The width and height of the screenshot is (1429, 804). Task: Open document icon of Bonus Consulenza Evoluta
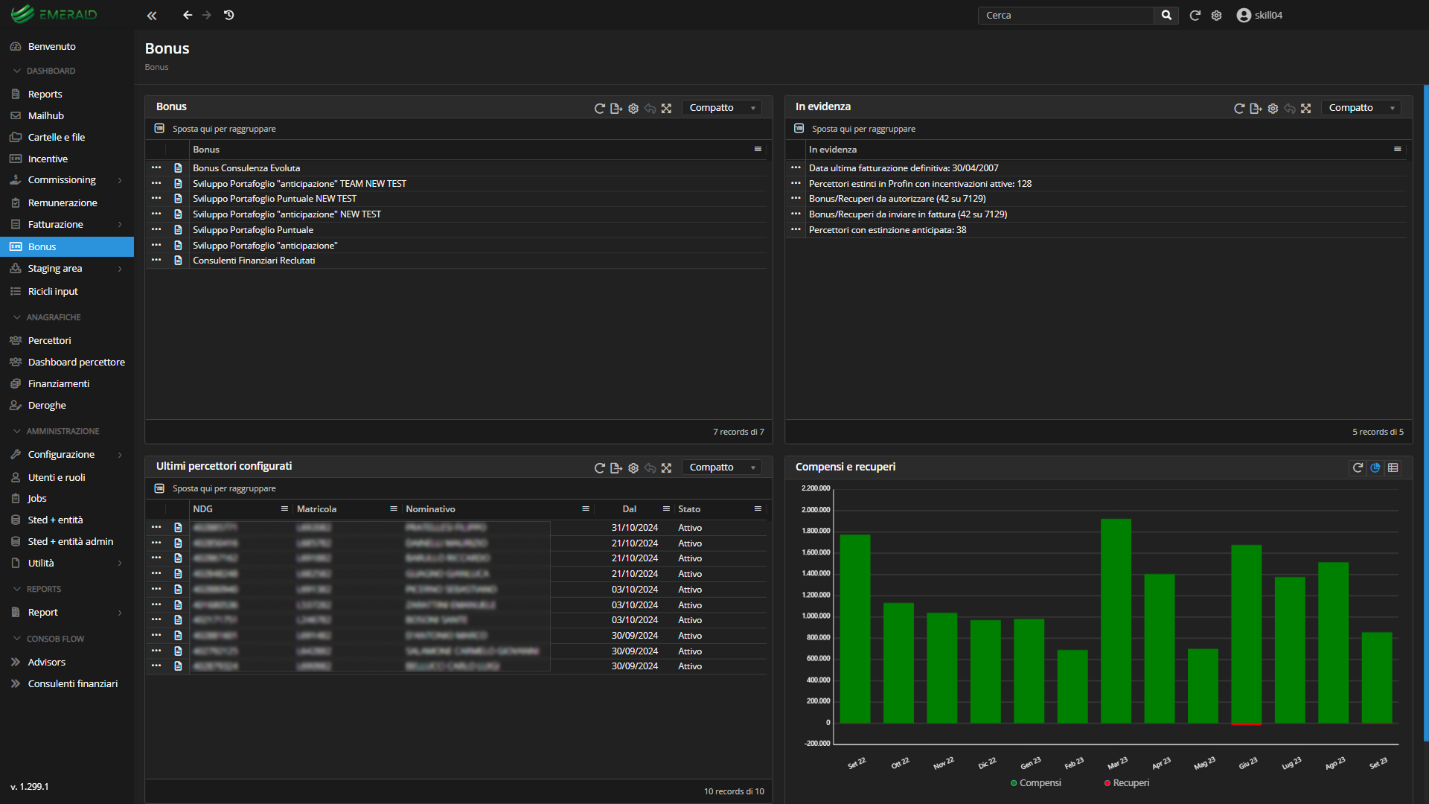point(178,168)
